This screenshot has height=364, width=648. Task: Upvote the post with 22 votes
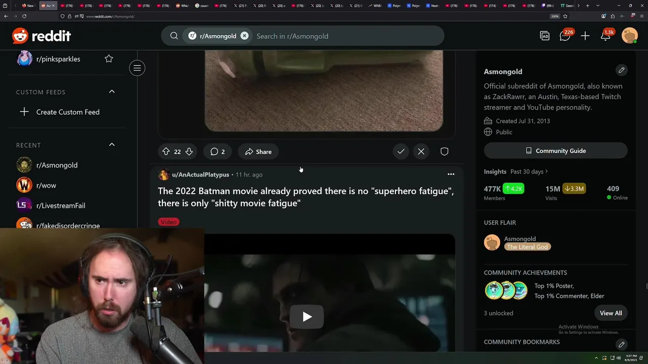[x=166, y=152]
